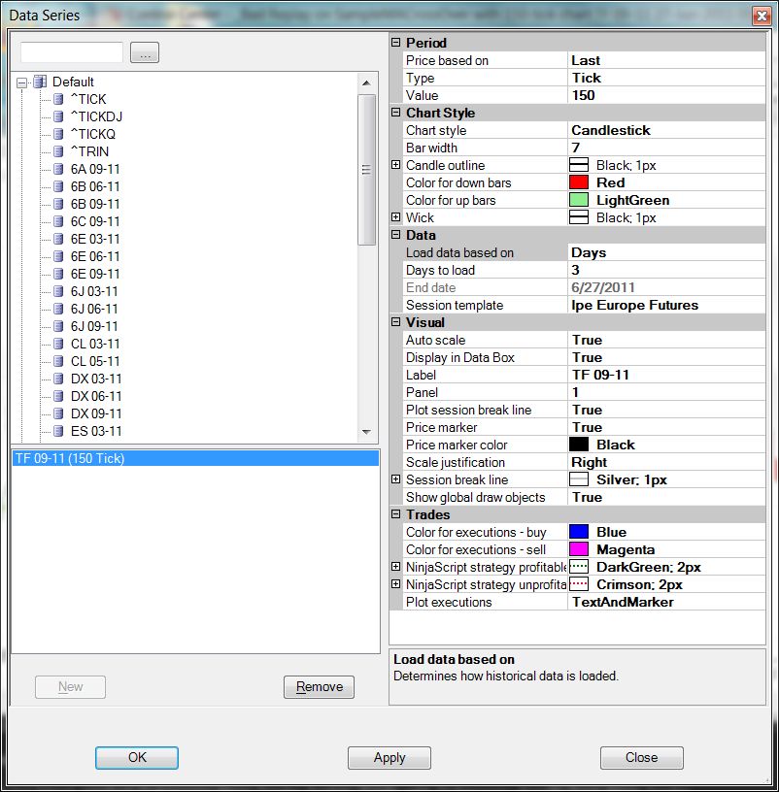Click the 6A 09-11 instrument icon
779x792 pixels.
58,169
